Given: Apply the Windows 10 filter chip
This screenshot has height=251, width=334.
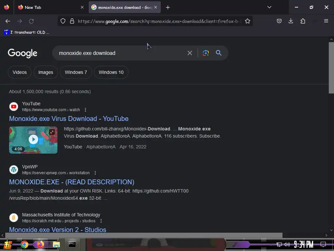Looking at the screenshot, I should click(x=111, y=72).
